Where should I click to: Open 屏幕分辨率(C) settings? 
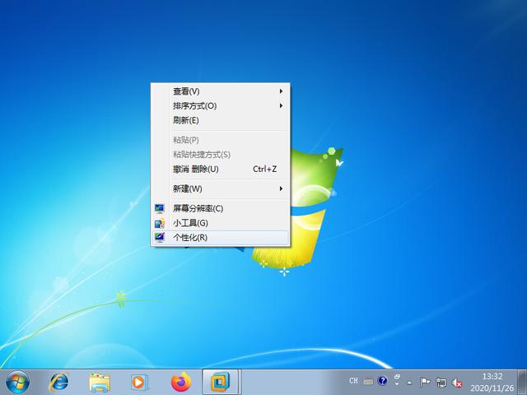220,208
